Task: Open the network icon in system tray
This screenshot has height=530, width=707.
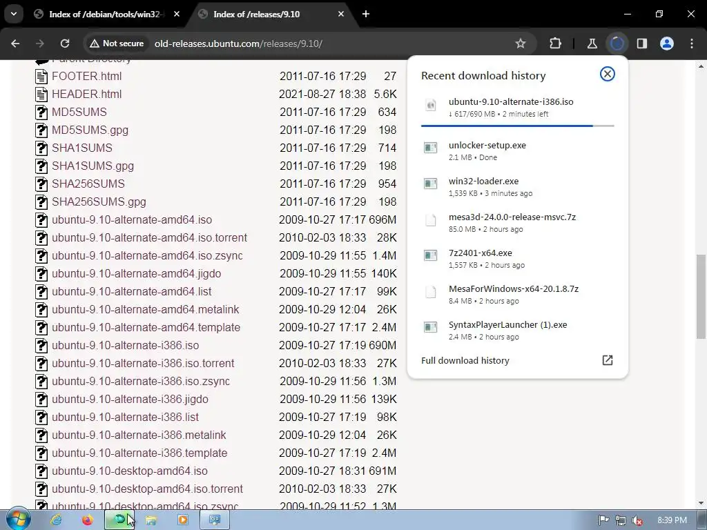Action: point(621,520)
